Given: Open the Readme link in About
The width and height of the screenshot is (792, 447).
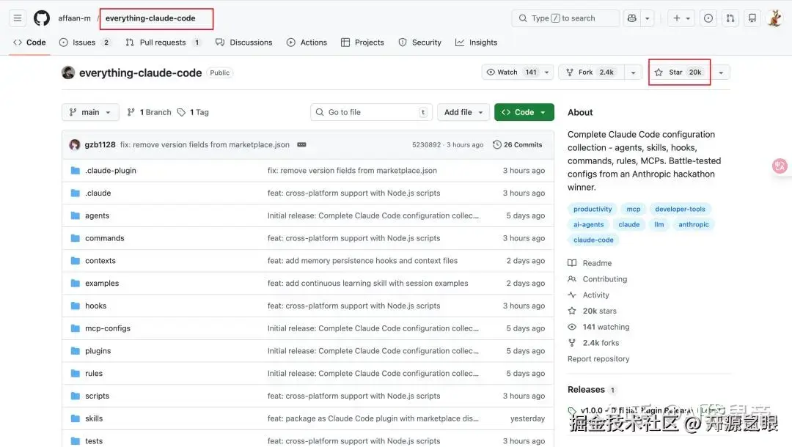Looking at the screenshot, I should [590, 263].
